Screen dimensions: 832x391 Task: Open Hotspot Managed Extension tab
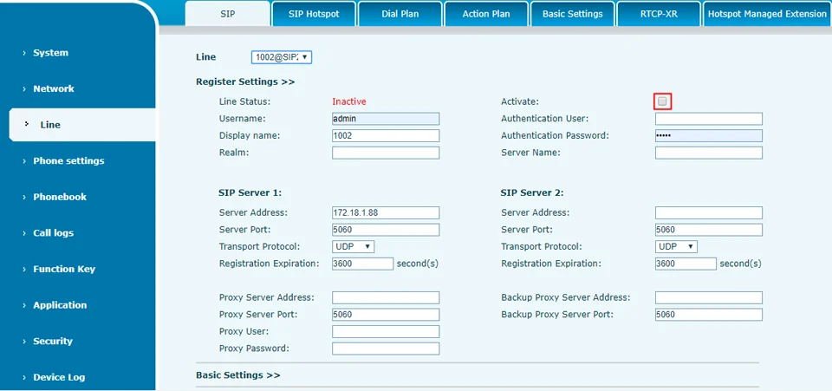coord(766,14)
